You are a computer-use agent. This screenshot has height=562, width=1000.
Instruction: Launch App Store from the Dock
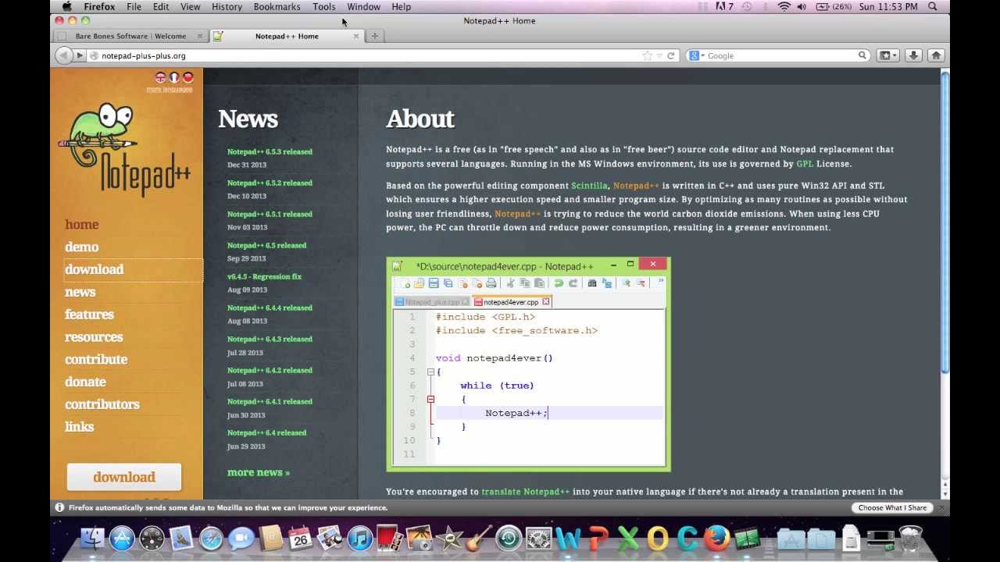[x=122, y=539]
